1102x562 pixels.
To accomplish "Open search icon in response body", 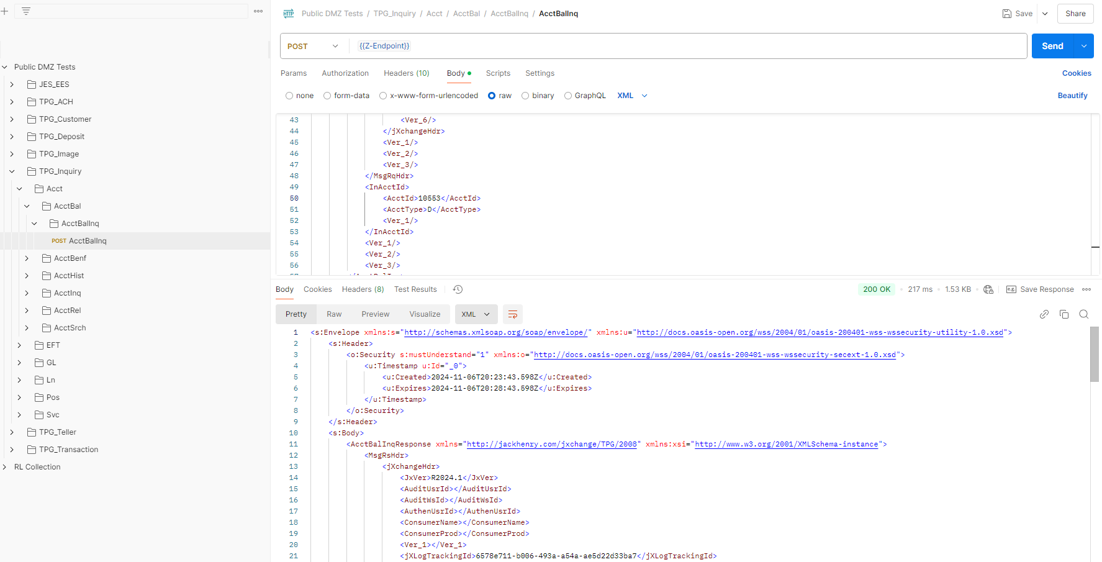I will point(1083,314).
